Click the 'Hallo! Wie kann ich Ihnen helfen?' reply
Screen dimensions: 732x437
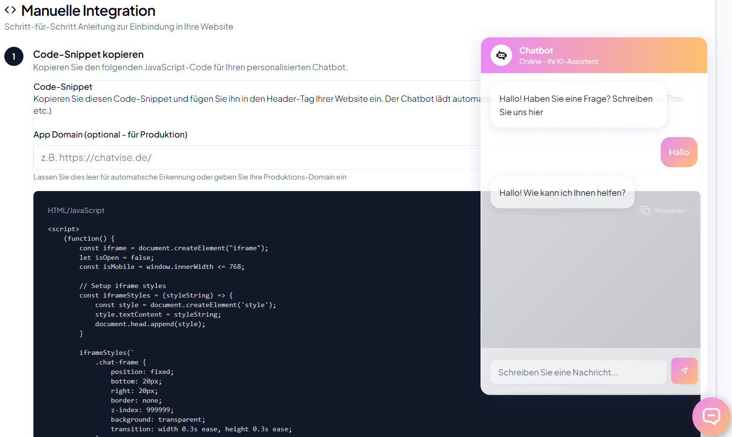[x=562, y=193]
